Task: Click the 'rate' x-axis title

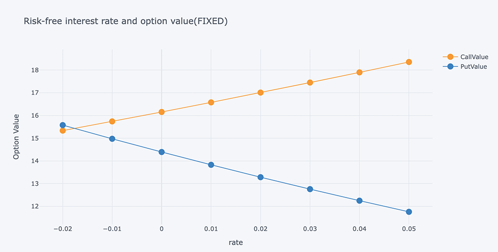Action: 236,242
